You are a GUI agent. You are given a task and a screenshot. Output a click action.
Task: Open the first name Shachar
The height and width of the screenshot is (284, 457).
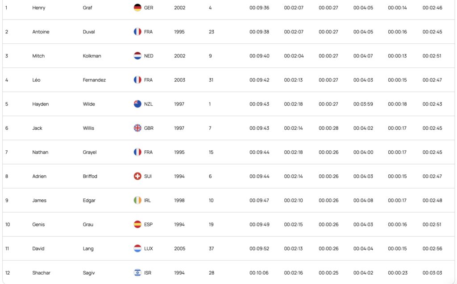click(40, 272)
